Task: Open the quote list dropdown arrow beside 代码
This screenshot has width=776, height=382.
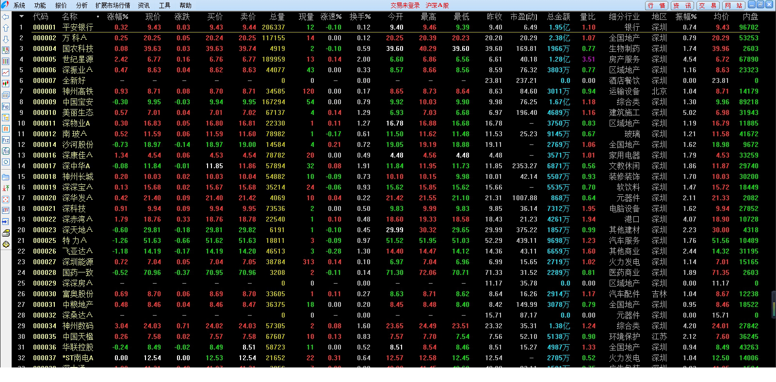Action: pyautogui.click(x=21, y=16)
